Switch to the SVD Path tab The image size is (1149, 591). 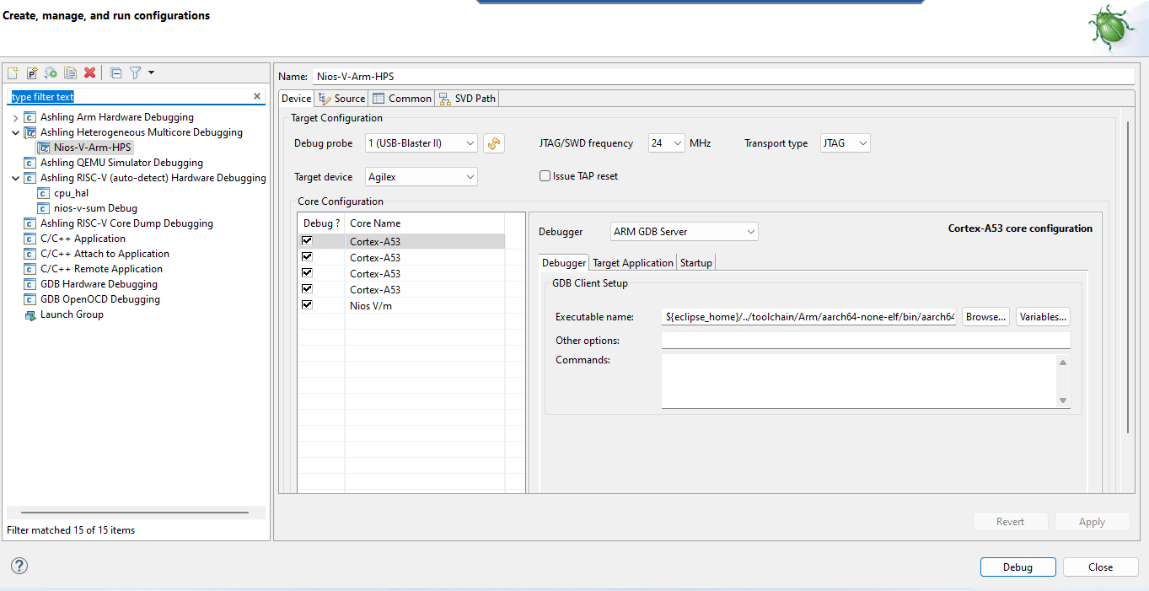point(468,99)
